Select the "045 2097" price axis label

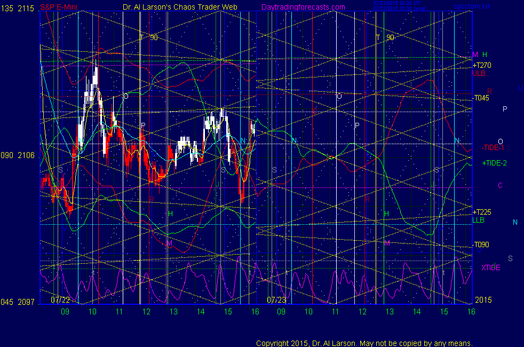click(x=18, y=302)
